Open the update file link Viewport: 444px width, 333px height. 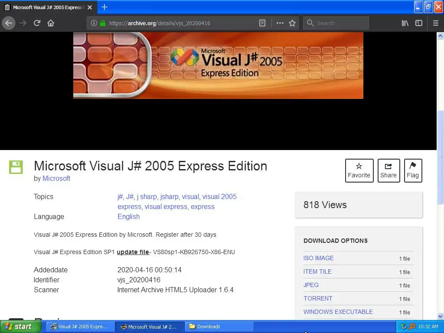coord(133,252)
